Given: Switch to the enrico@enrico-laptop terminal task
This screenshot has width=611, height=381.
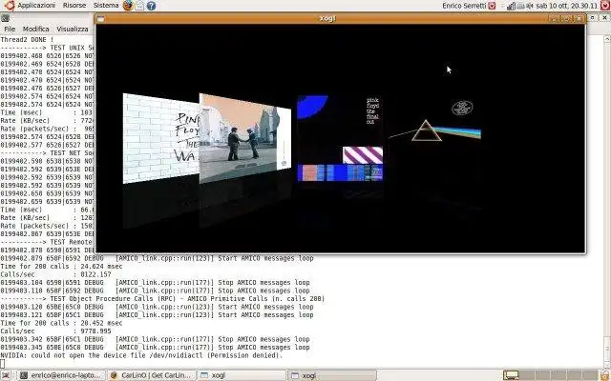Looking at the screenshot, I should [61, 375].
